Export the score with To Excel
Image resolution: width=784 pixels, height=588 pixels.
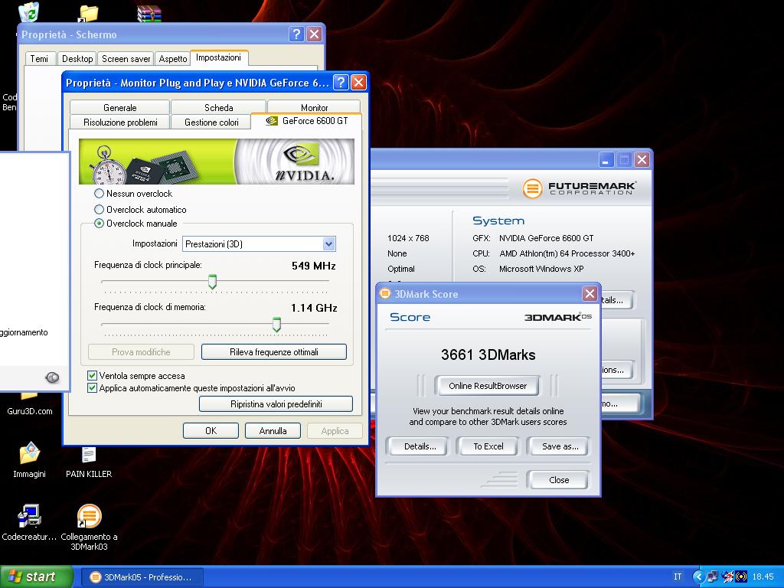488,446
